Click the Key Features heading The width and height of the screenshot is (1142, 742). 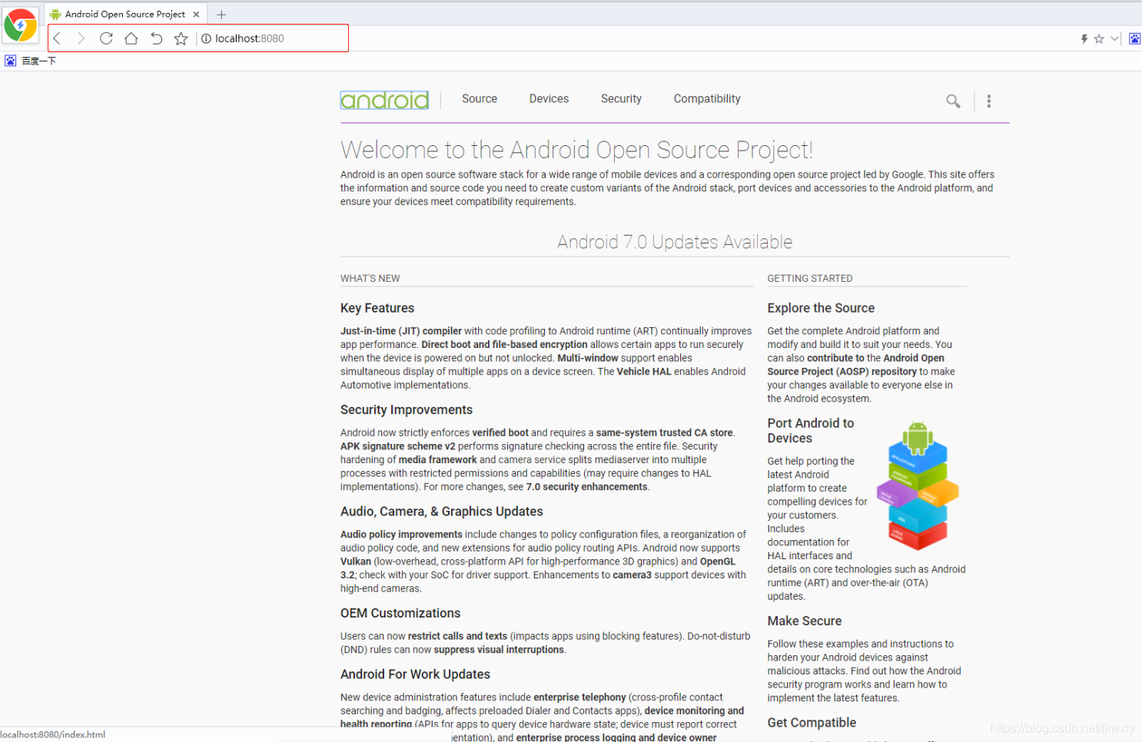click(377, 308)
